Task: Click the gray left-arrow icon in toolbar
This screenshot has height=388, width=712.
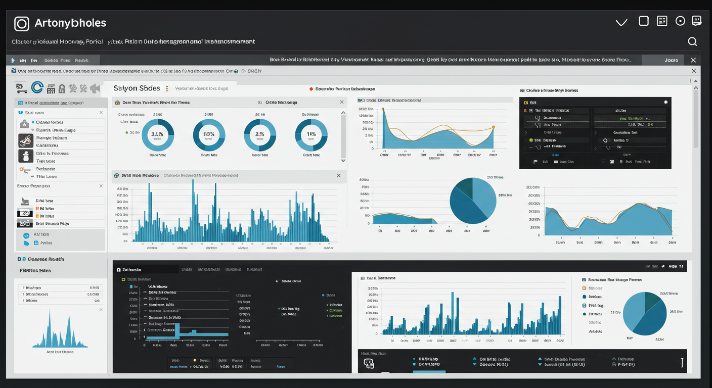Action: click(x=95, y=89)
